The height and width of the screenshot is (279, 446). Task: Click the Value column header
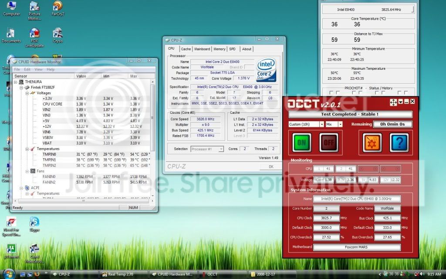click(x=88, y=76)
